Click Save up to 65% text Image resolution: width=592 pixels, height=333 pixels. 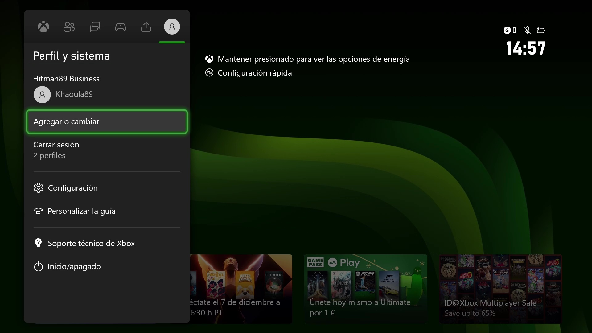470,313
